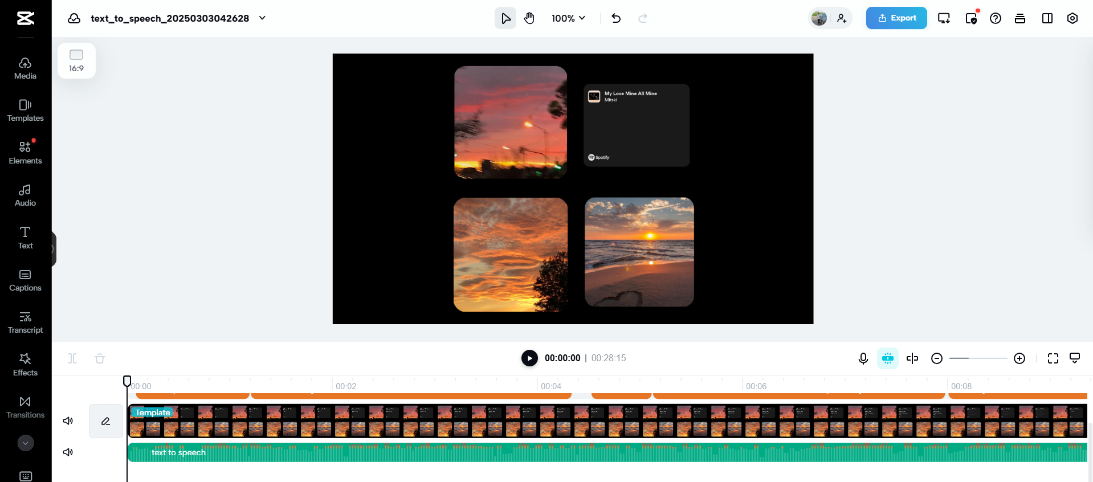Viewport: 1093px width, 482px height.
Task: Export the video project
Action: tap(896, 18)
